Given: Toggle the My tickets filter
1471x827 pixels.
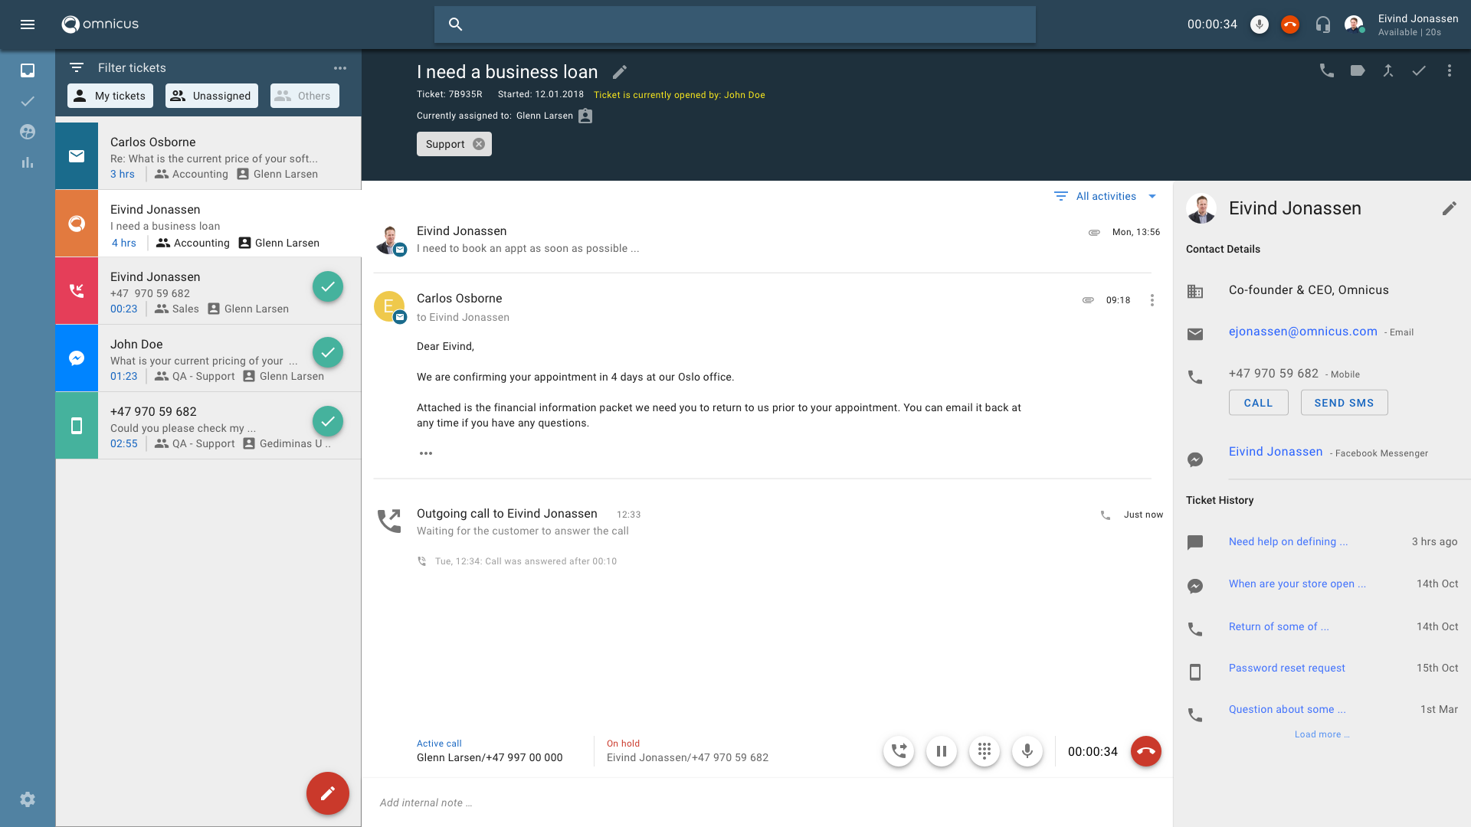Looking at the screenshot, I should pos(110,96).
